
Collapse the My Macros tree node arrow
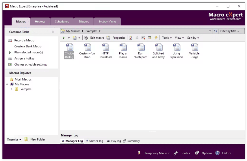click(7, 84)
